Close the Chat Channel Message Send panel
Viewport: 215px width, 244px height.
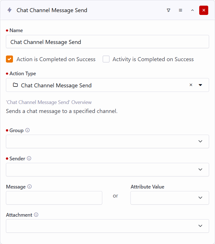pyautogui.click(x=203, y=10)
